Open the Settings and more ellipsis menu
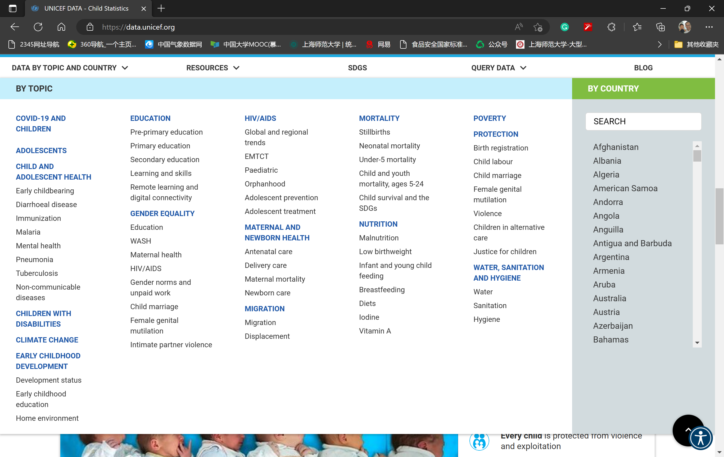This screenshot has height=457, width=724. click(709, 27)
